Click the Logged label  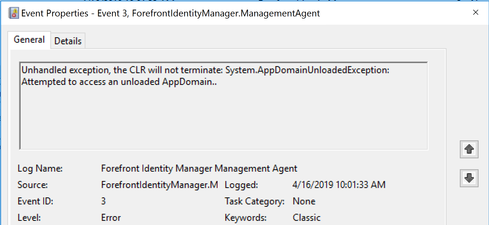[x=241, y=185]
